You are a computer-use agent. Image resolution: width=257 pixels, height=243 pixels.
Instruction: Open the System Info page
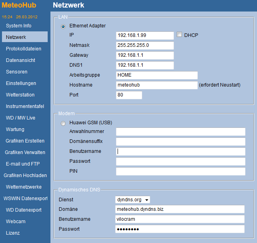click(19, 26)
